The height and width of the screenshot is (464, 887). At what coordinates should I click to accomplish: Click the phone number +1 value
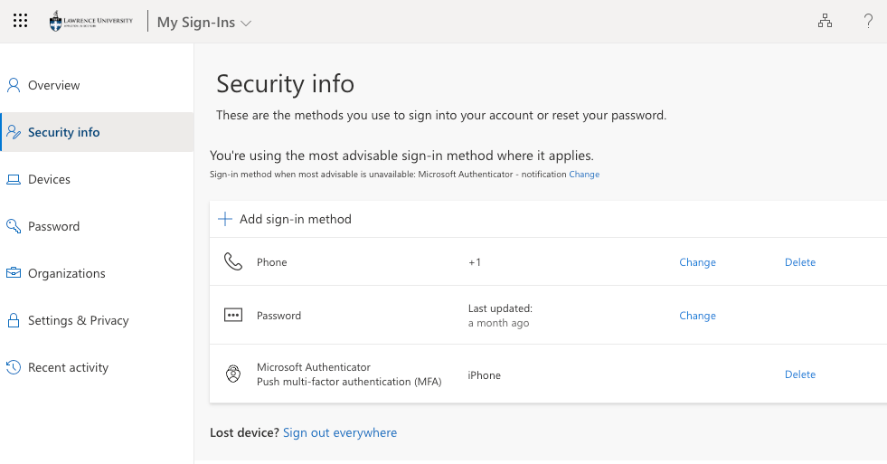coord(475,262)
